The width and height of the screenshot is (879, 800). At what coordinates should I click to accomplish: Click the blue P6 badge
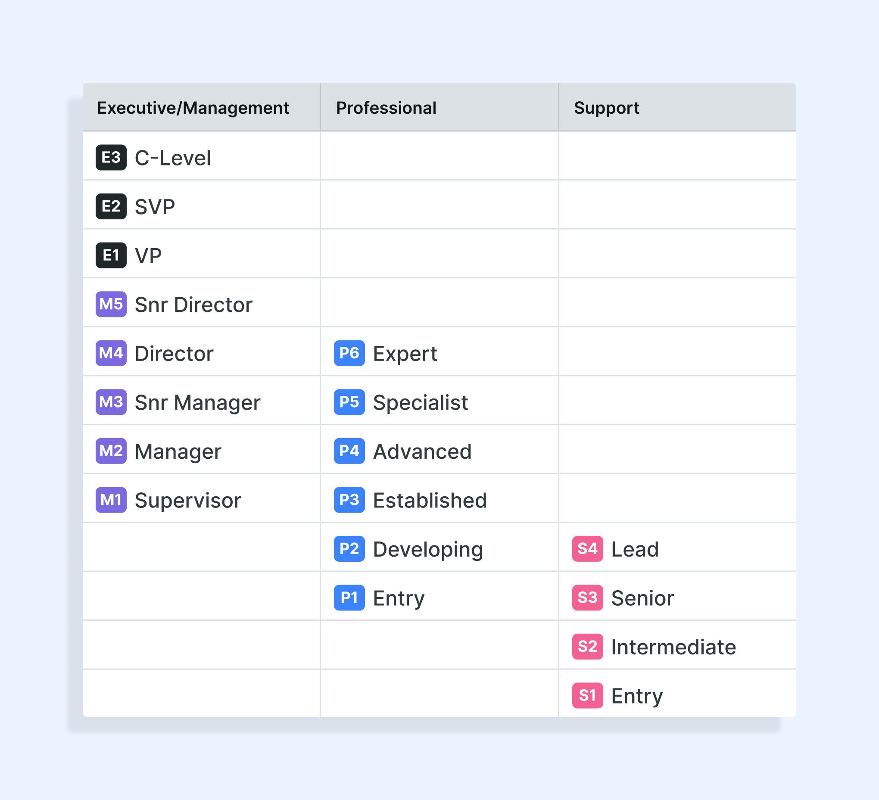tap(349, 353)
